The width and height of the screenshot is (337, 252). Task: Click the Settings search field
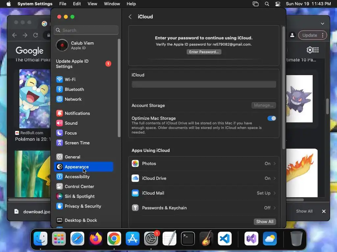pyautogui.click(x=86, y=30)
